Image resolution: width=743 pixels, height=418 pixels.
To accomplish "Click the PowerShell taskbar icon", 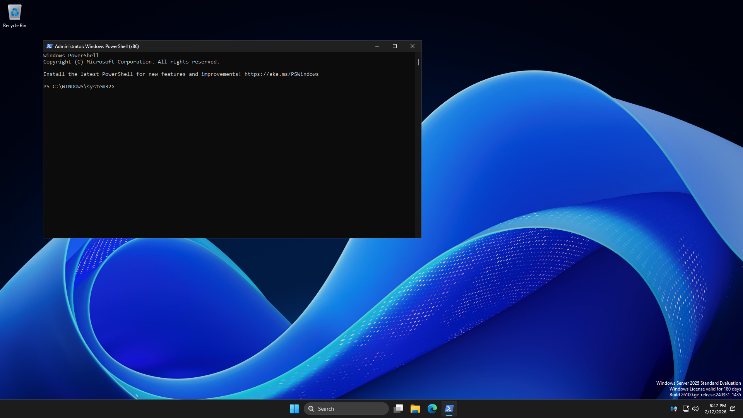I will click(x=449, y=409).
